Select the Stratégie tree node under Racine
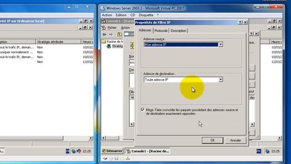The width and height of the screenshot is (291, 164). pyautogui.click(x=115, y=46)
